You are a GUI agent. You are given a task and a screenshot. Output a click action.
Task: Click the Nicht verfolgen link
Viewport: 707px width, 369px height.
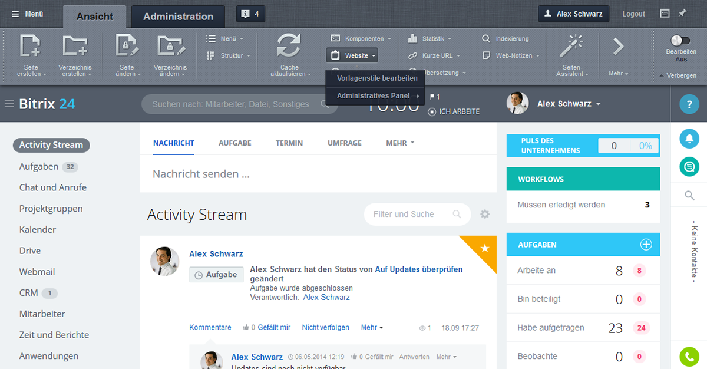326,328
